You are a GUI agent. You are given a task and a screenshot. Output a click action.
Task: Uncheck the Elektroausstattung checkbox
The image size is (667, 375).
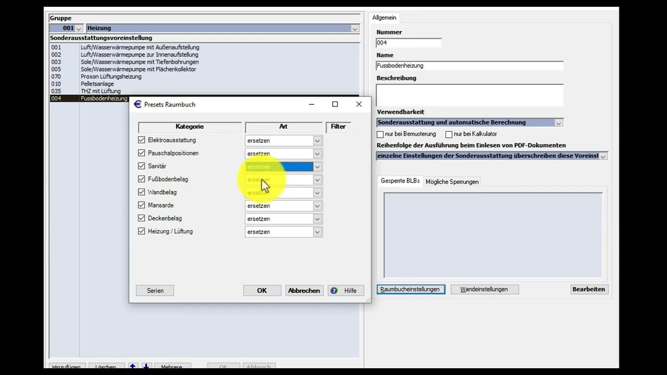tap(141, 140)
